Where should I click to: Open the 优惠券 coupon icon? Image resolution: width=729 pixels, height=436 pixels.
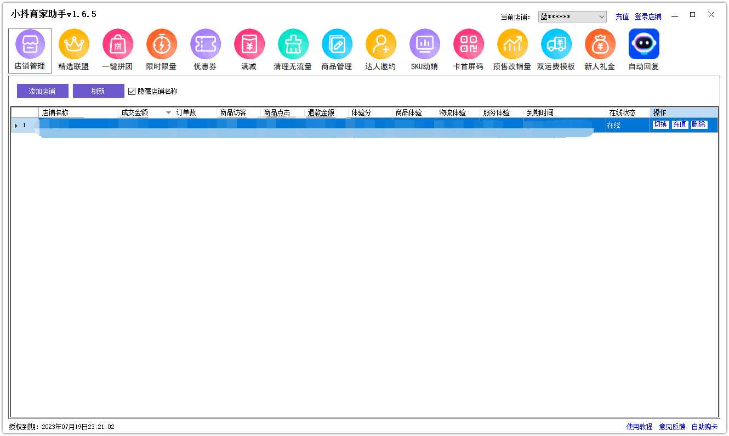click(x=206, y=44)
